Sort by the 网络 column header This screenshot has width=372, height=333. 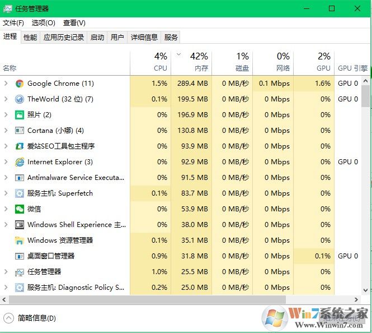point(273,63)
